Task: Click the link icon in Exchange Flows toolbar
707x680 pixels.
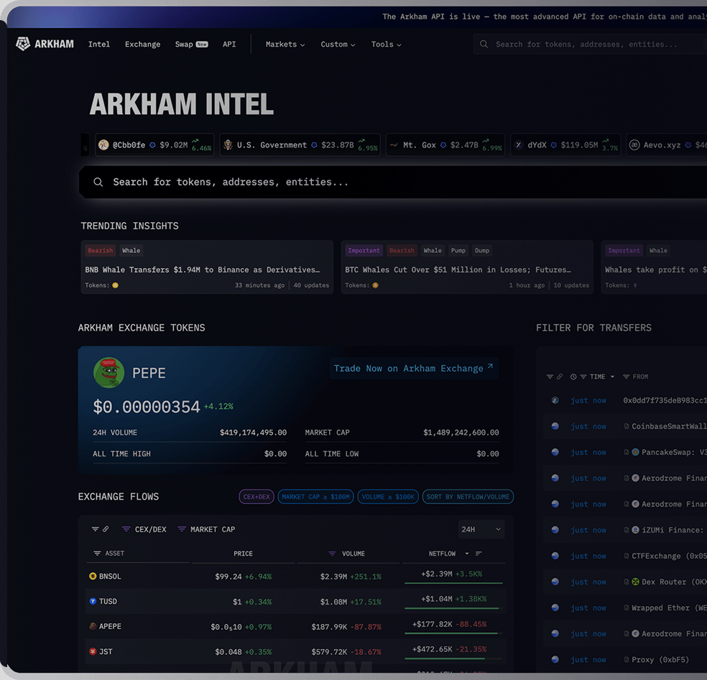Action: 106,530
